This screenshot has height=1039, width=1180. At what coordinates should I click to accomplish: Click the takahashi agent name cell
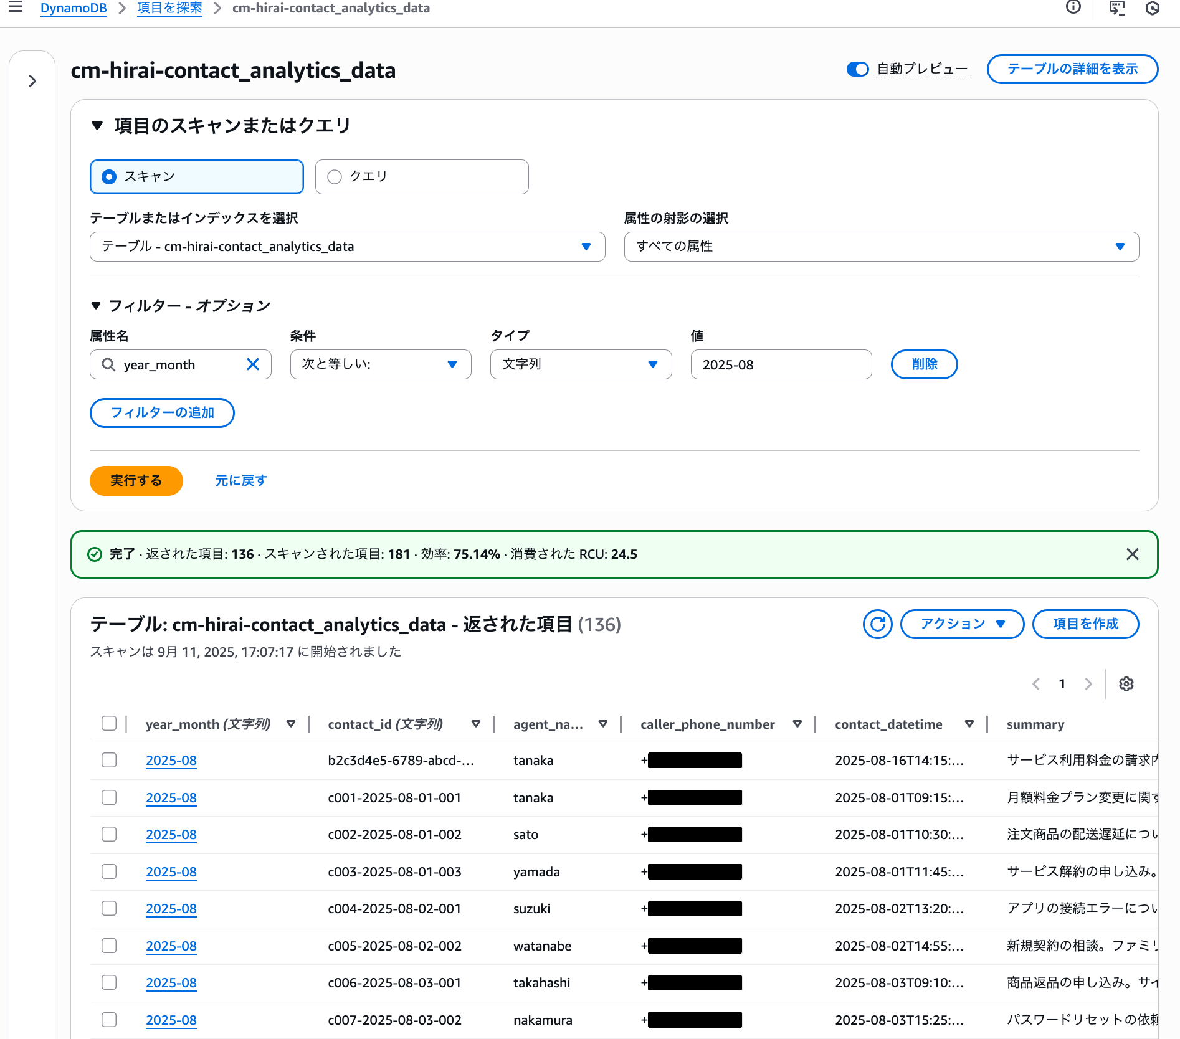coord(542,983)
